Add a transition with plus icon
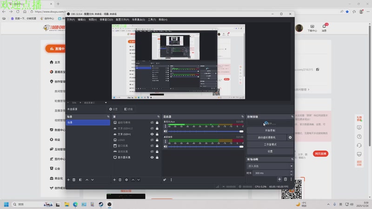 [279, 179]
